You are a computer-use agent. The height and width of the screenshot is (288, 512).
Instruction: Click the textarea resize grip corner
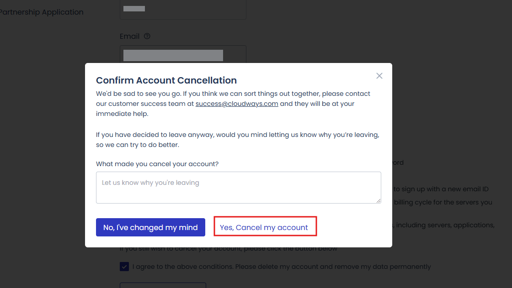(379, 200)
